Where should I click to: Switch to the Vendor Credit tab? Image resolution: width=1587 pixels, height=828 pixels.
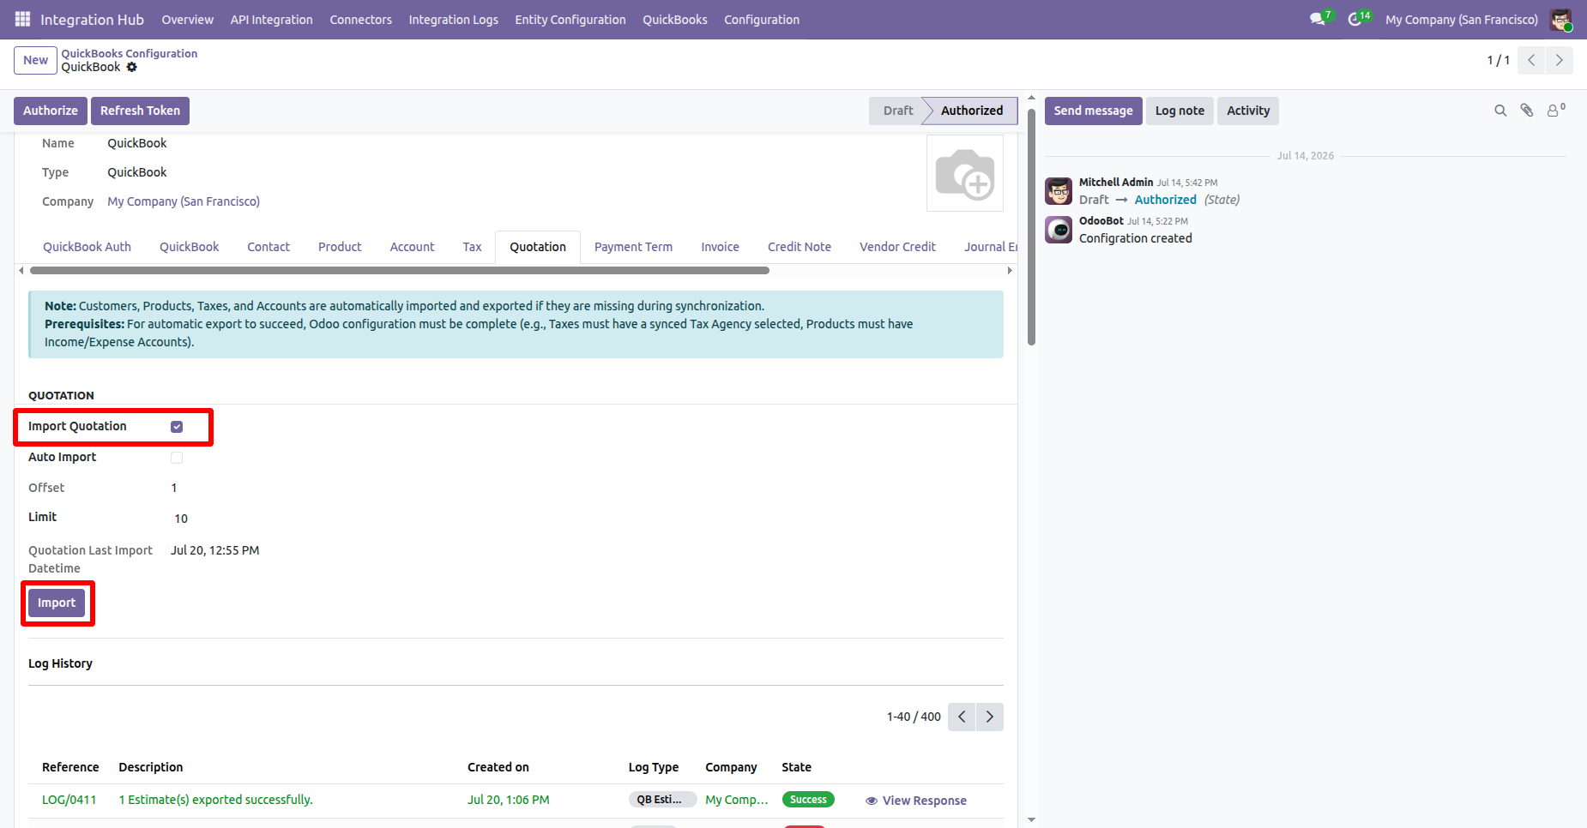pyautogui.click(x=897, y=247)
